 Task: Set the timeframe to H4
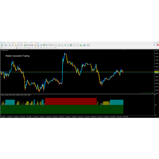tap(47, 48)
